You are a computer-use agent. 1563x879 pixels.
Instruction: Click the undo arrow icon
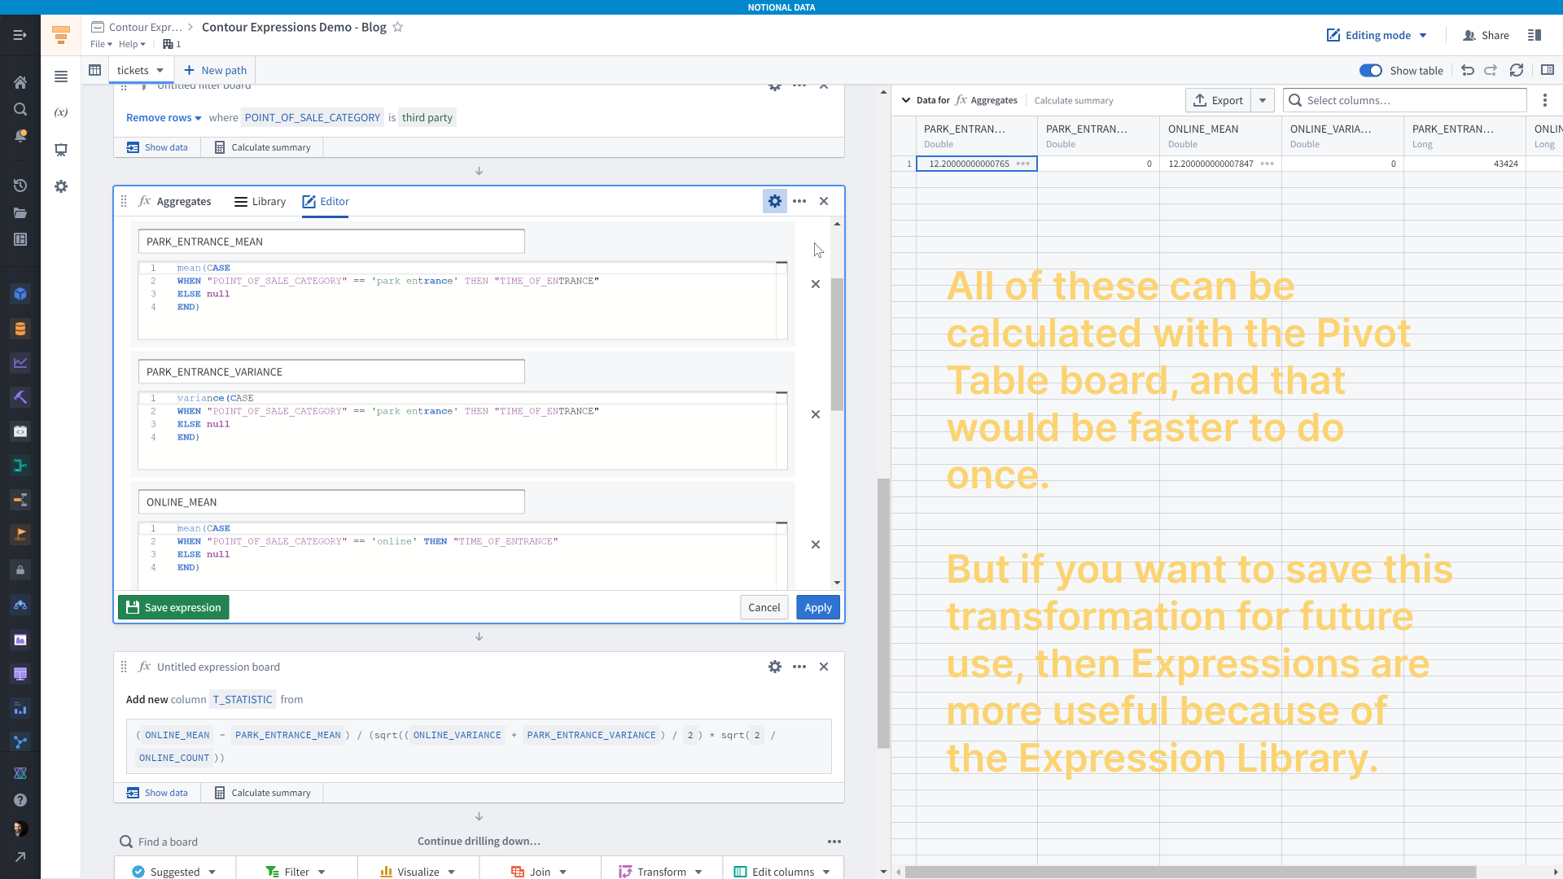[1468, 70]
